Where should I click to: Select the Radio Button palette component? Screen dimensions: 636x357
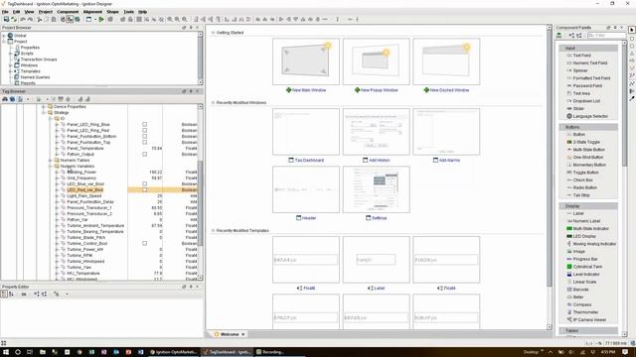click(x=585, y=187)
